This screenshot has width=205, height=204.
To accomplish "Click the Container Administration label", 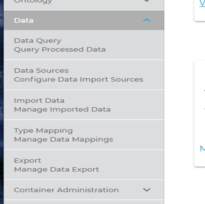I will point(66,190).
